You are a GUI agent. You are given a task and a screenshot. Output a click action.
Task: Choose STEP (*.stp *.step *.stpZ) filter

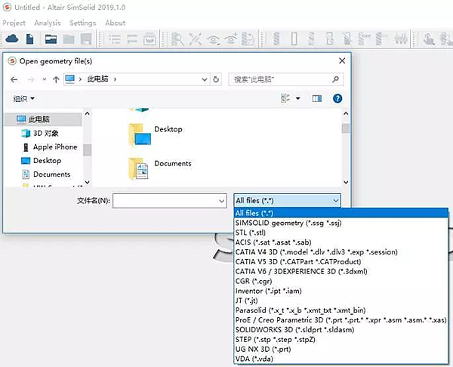tap(341, 340)
